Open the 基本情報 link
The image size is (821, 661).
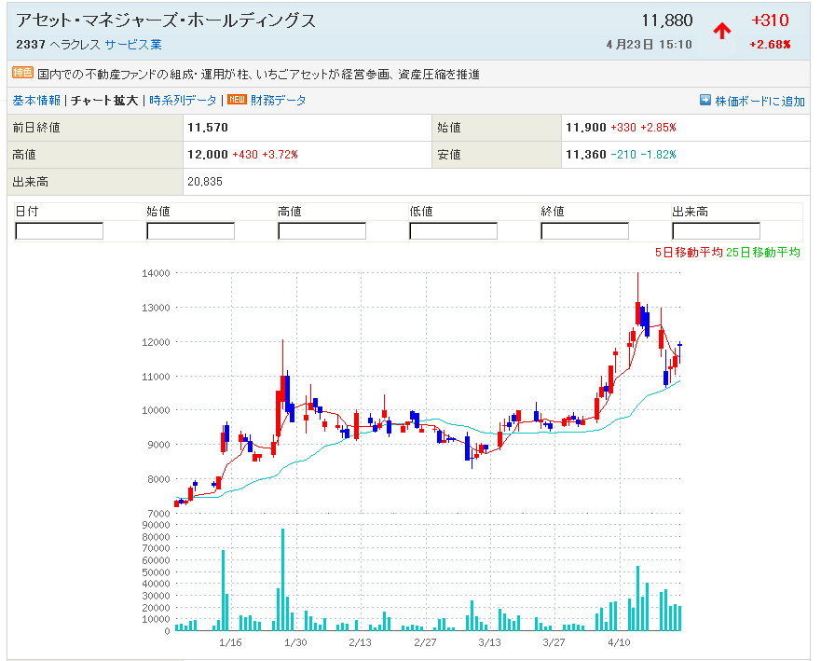point(36,100)
